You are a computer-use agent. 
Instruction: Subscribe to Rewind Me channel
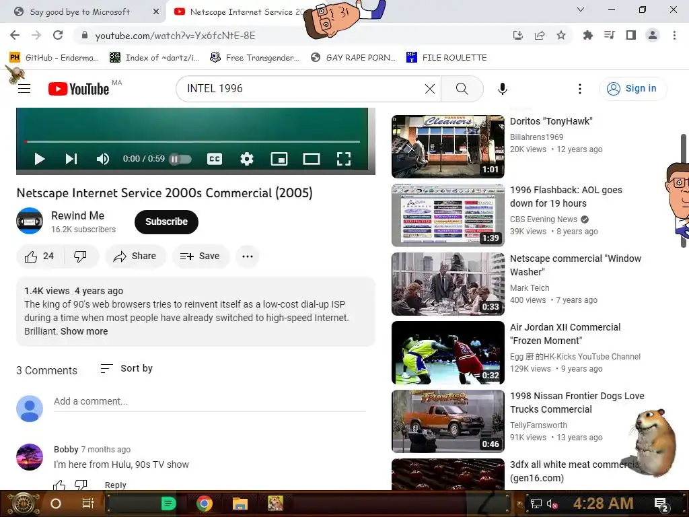pos(167,221)
